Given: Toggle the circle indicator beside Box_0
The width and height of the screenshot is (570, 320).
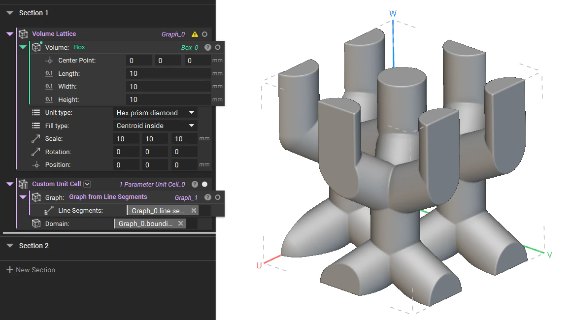Looking at the screenshot, I should coord(217,47).
